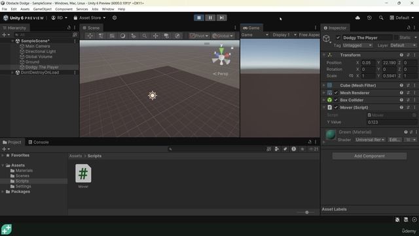This screenshot has width=419, height=236.
Task: Pause the running game
Action: (210, 18)
